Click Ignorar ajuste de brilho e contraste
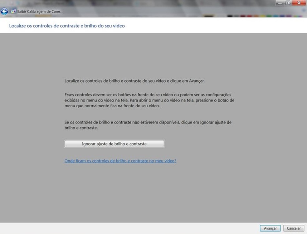The height and width of the screenshot is (234, 307). pyautogui.click(x=114, y=144)
